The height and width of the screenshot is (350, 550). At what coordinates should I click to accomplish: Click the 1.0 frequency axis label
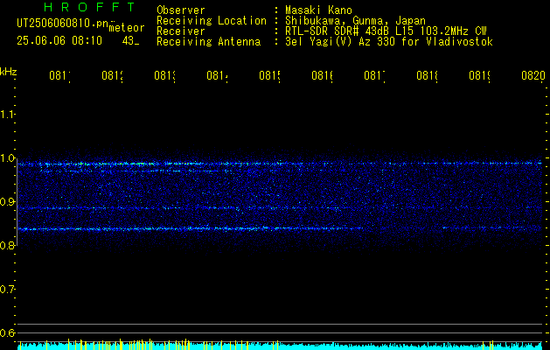coord(7,158)
